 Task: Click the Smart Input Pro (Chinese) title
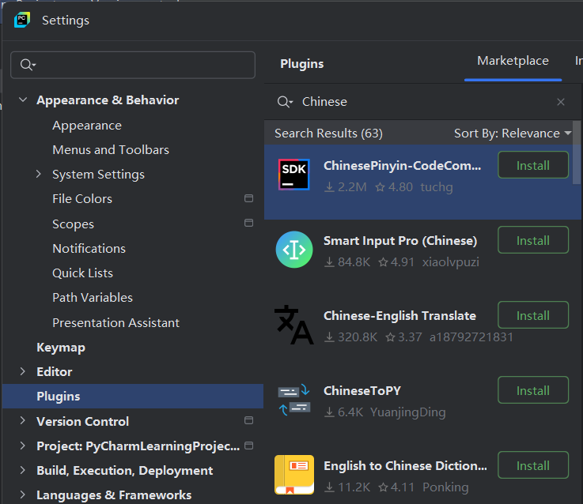click(400, 241)
